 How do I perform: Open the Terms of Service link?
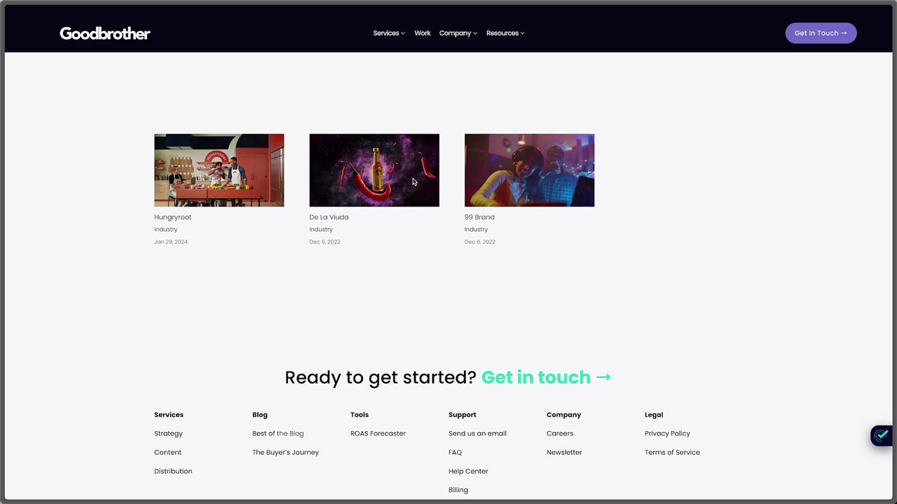coord(672,452)
